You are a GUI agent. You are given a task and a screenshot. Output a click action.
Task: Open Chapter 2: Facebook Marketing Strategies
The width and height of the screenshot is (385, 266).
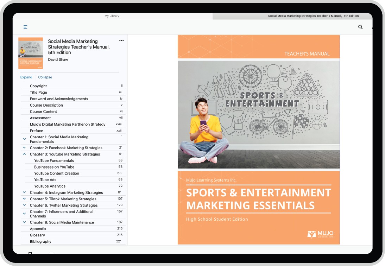coord(66,148)
